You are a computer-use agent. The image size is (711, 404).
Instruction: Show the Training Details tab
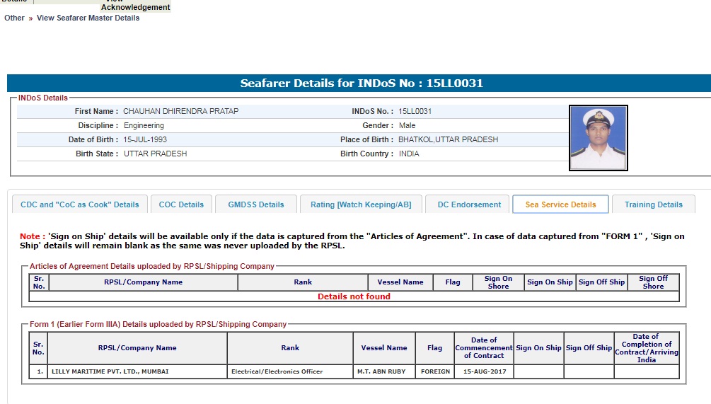coord(653,204)
